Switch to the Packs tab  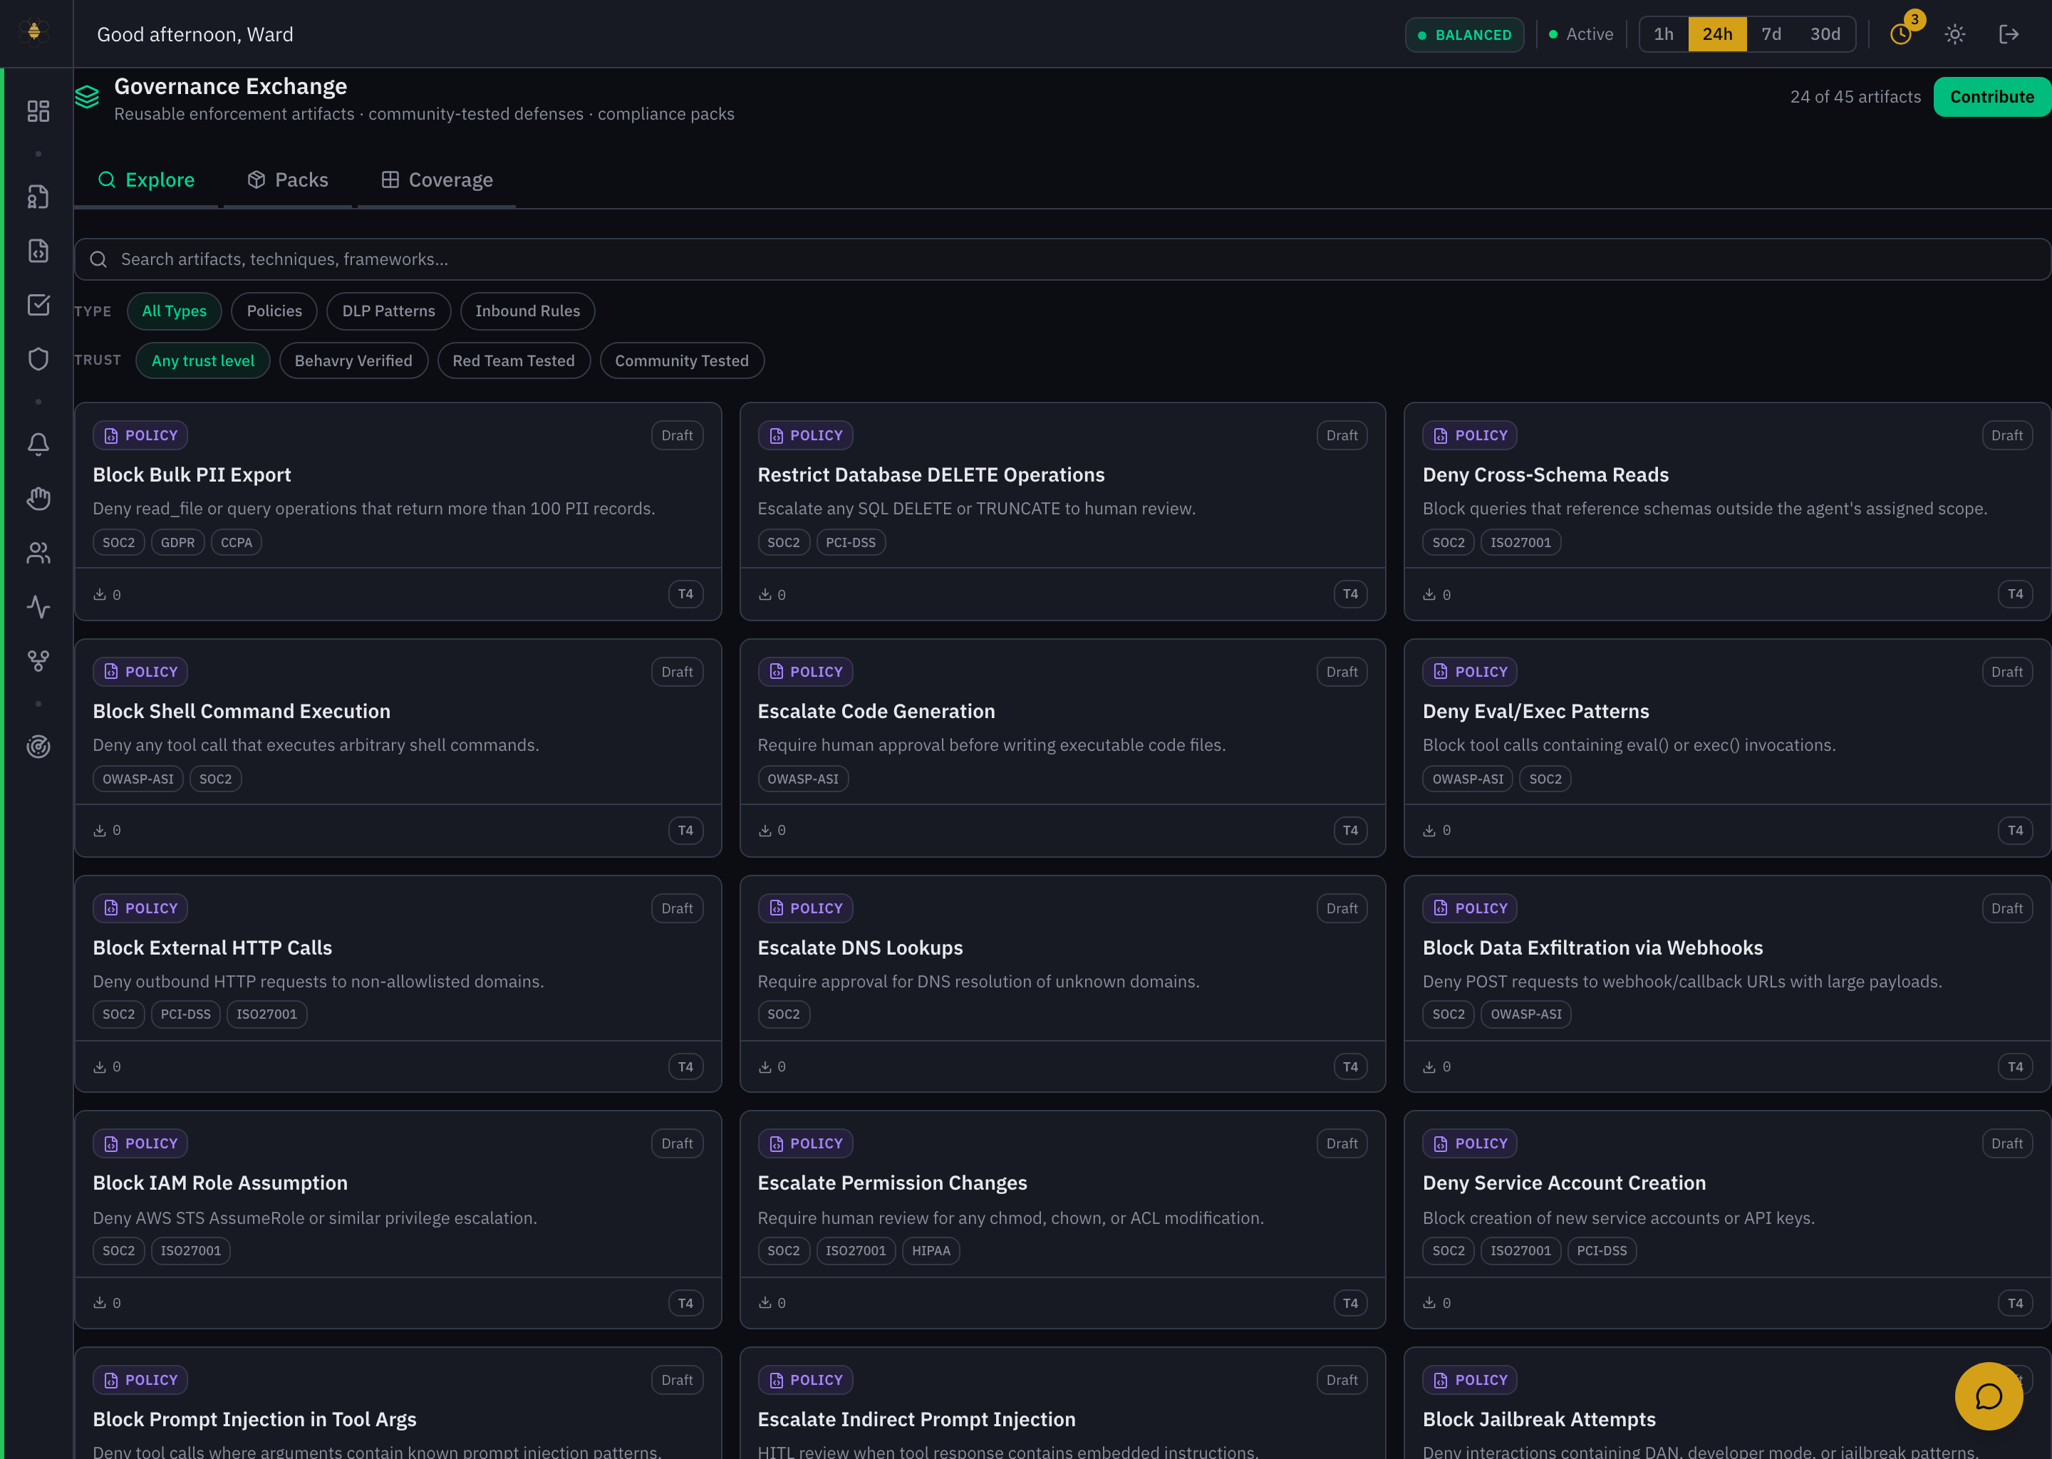288,180
